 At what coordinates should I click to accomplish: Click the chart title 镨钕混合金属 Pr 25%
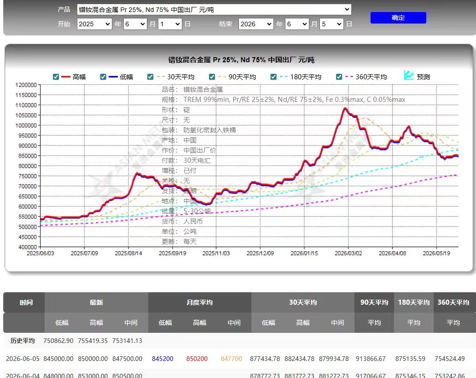point(241,60)
